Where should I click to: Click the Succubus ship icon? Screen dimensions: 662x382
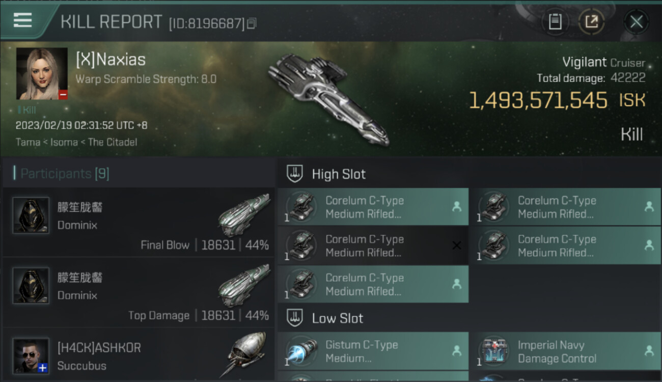242,355
